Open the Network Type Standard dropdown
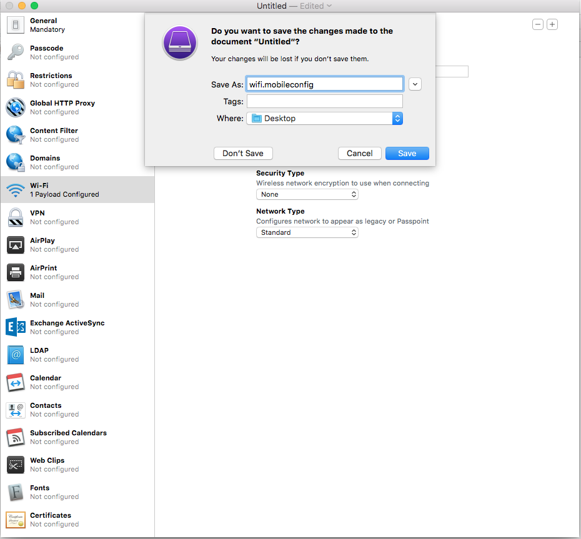 307,232
